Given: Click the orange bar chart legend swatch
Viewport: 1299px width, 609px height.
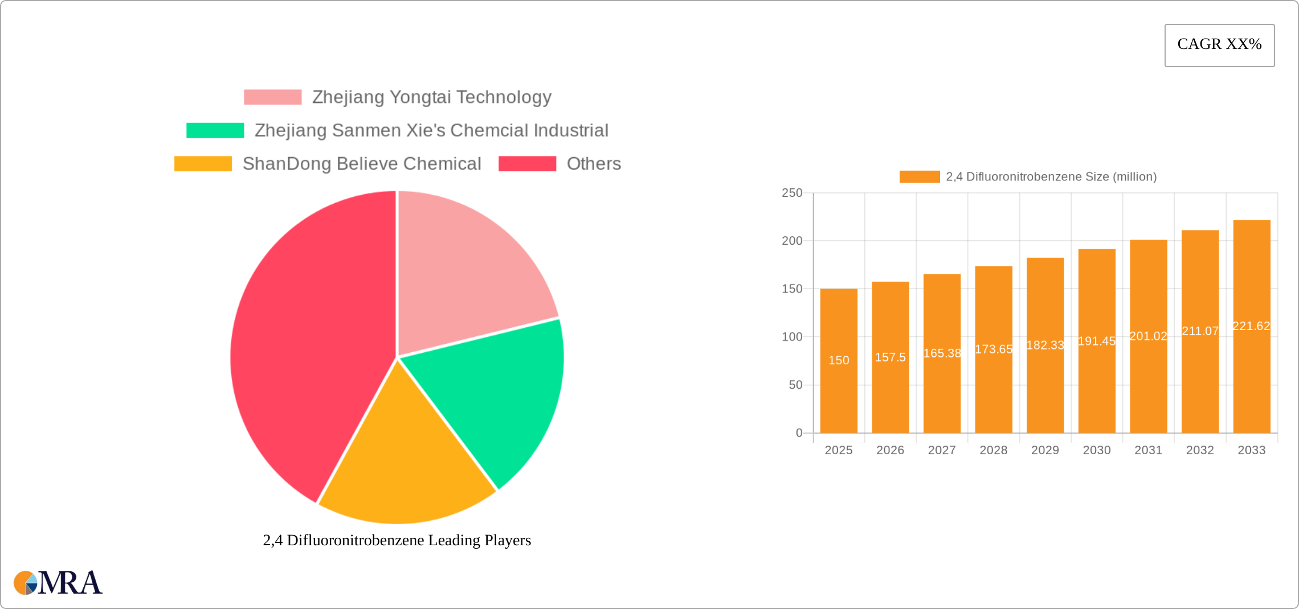Looking at the screenshot, I should coord(920,176).
